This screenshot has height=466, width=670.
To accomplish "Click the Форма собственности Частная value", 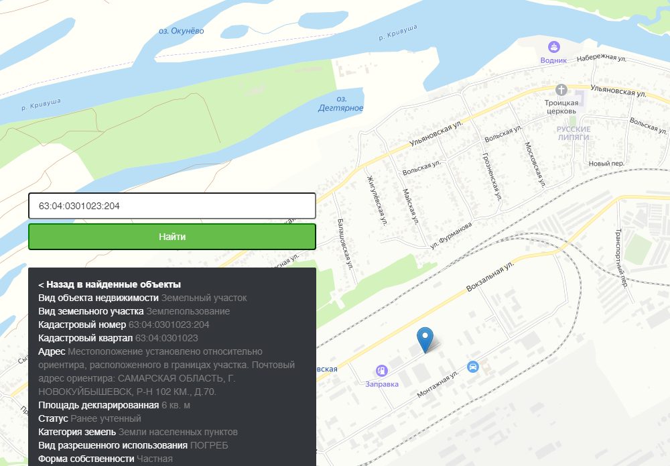I will pyautogui.click(x=155, y=459).
